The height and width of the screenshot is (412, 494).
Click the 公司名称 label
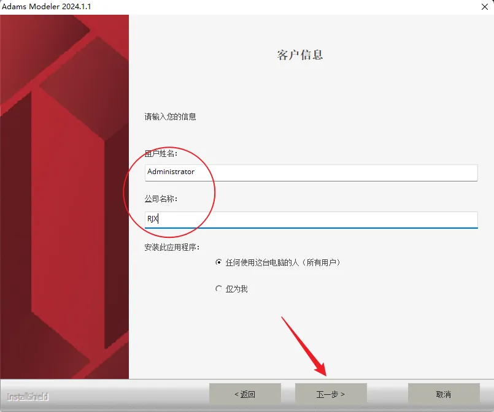point(161,199)
